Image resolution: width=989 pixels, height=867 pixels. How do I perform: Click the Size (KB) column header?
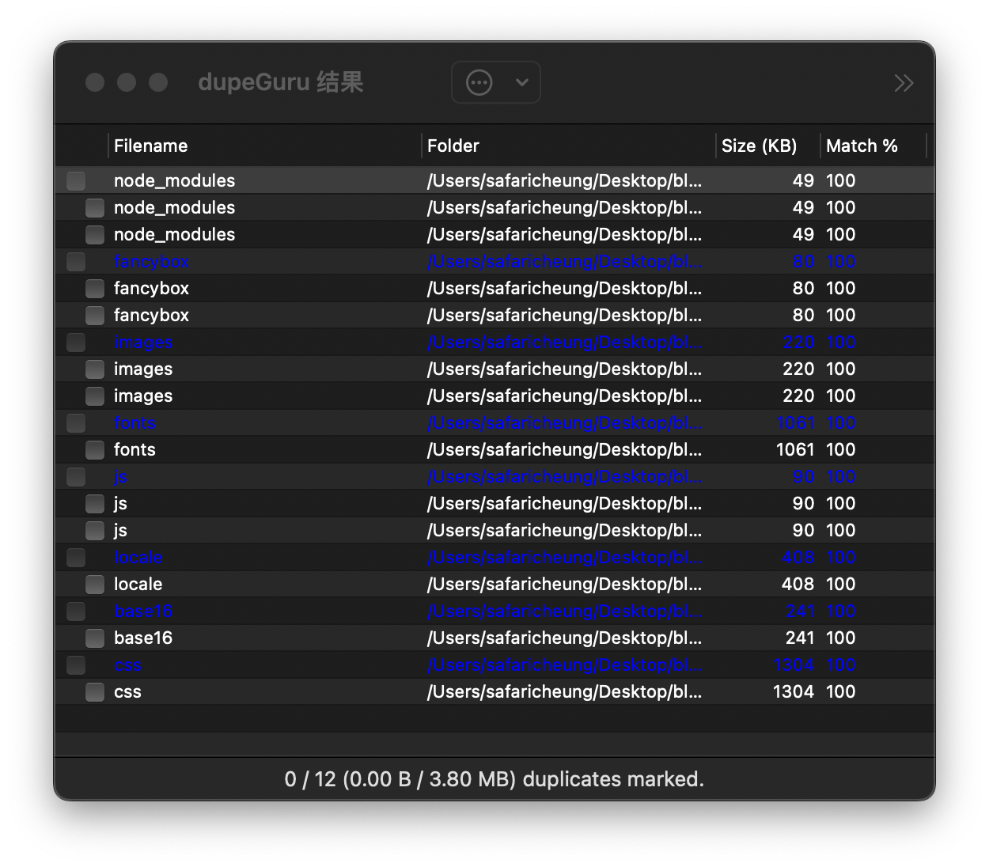[759, 146]
